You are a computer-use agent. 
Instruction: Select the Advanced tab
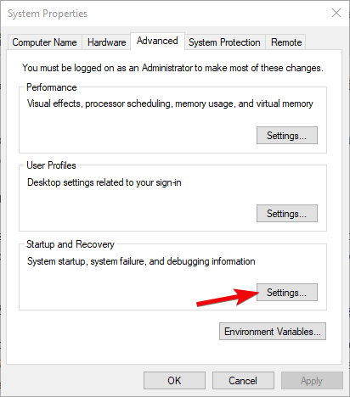point(157,41)
